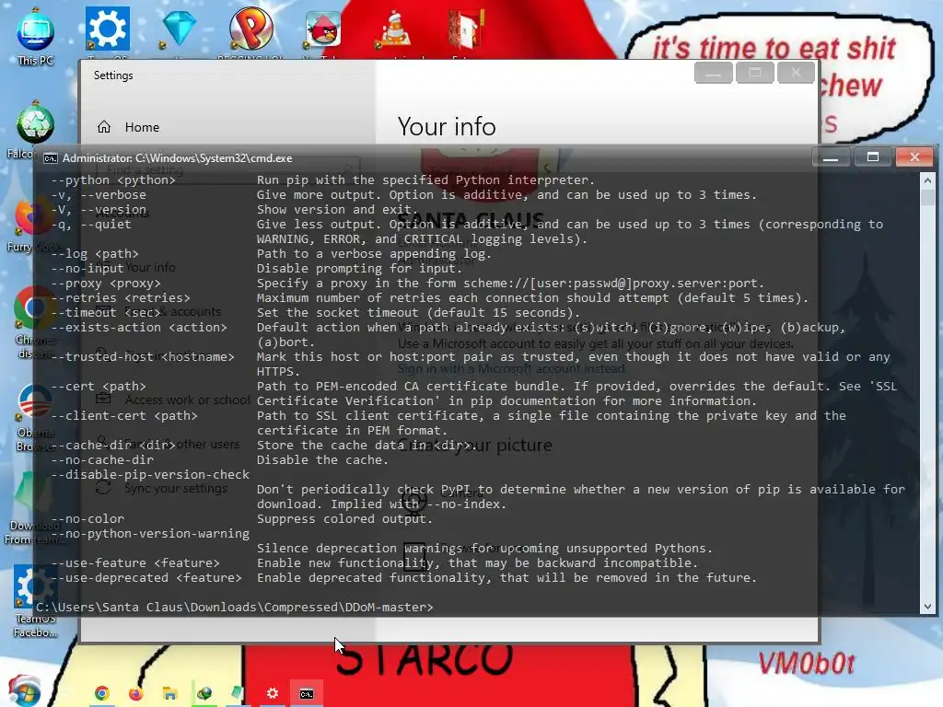The image size is (943, 707).
Task: Open the red book desktop icon
Action: coord(466,29)
